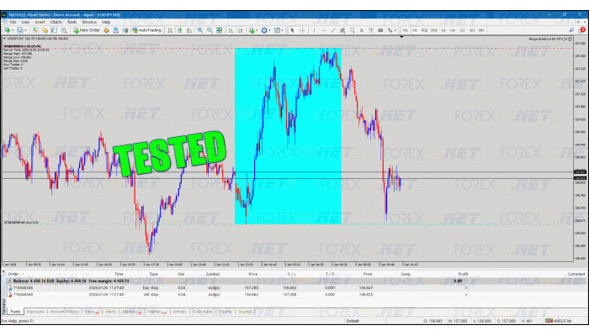The height and width of the screenshot is (336, 589).
Task: Zoom out on the chart
Action: coord(210,30)
